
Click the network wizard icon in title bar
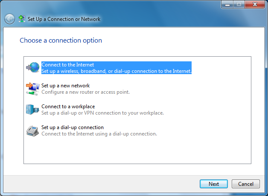(x=22, y=19)
